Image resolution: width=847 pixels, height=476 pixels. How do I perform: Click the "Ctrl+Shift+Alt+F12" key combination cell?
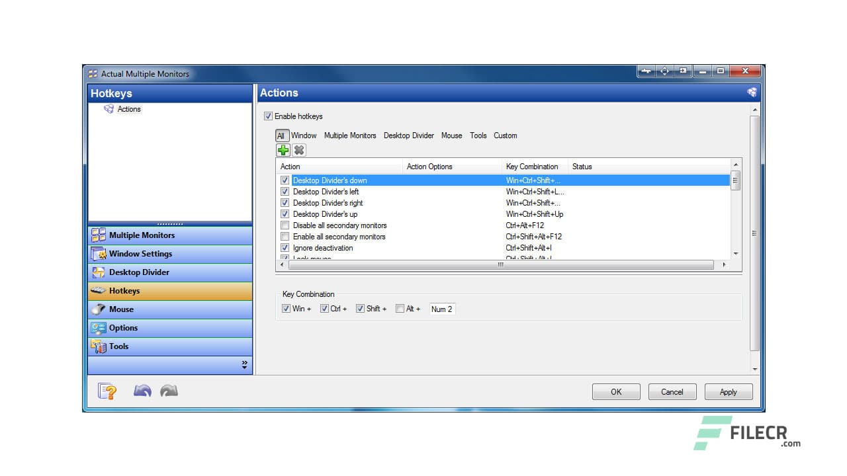click(x=534, y=237)
